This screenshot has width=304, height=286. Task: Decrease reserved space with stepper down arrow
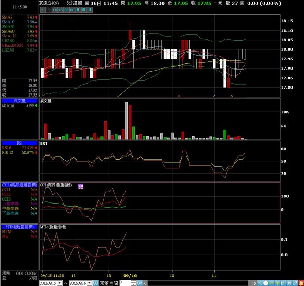[134, 284]
